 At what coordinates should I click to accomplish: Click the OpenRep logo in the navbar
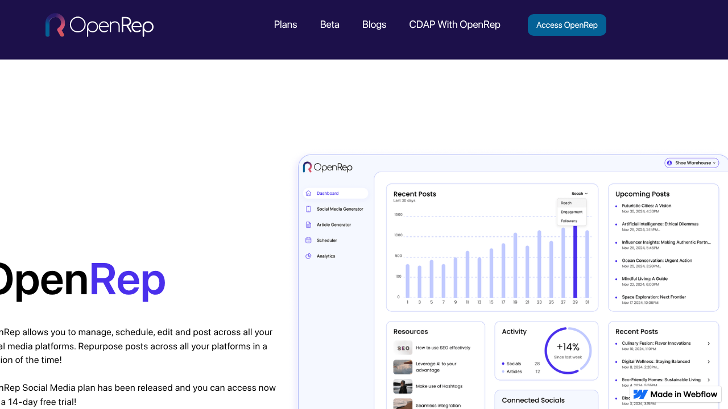pos(99,25)
